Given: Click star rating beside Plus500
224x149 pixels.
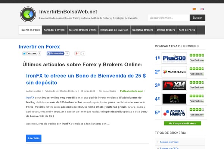Looking at the screenshot, I should 197,55.
